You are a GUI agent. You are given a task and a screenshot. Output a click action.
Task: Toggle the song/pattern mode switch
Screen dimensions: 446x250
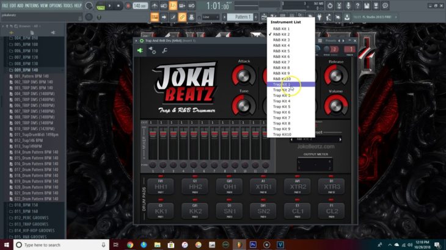100,5
